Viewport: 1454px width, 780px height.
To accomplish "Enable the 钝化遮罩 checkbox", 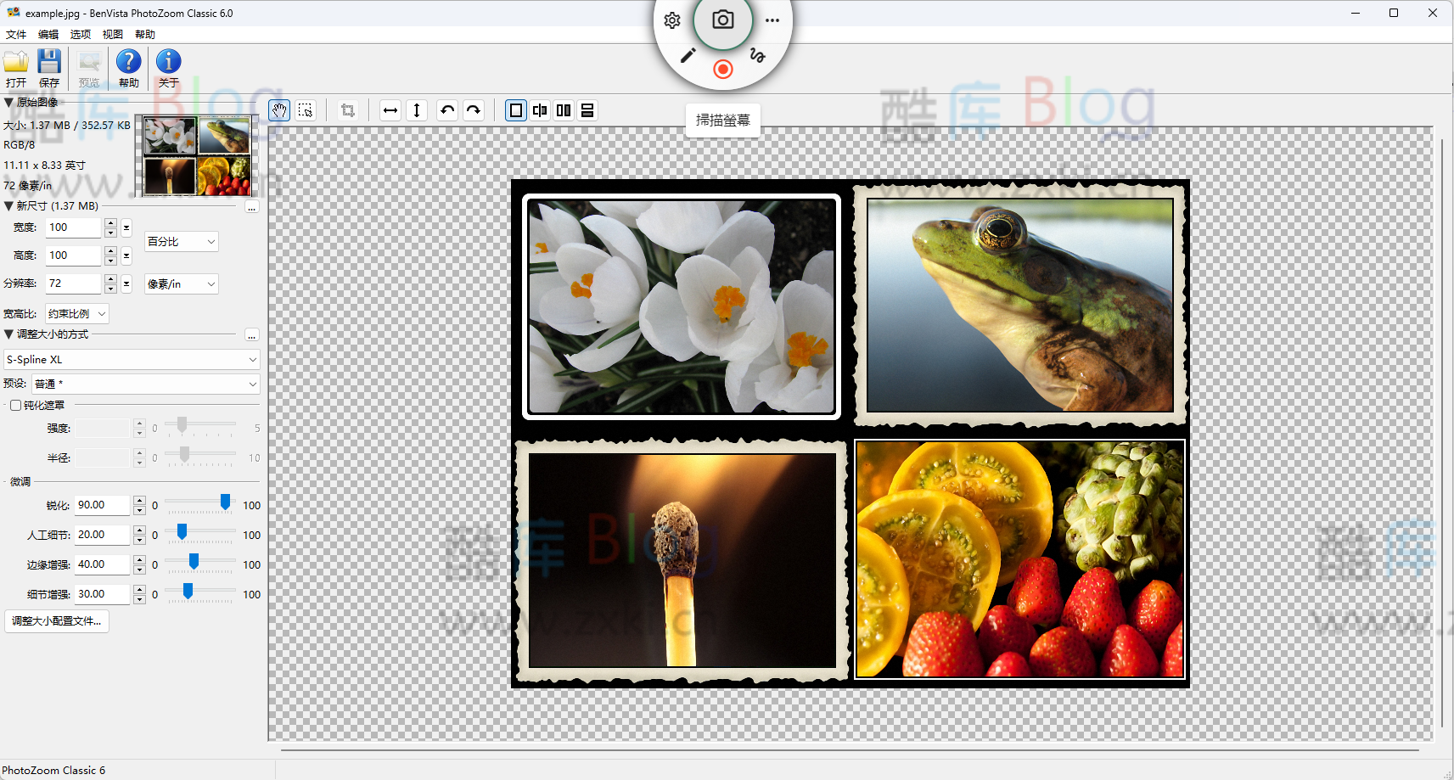I will tap(16, 406).
